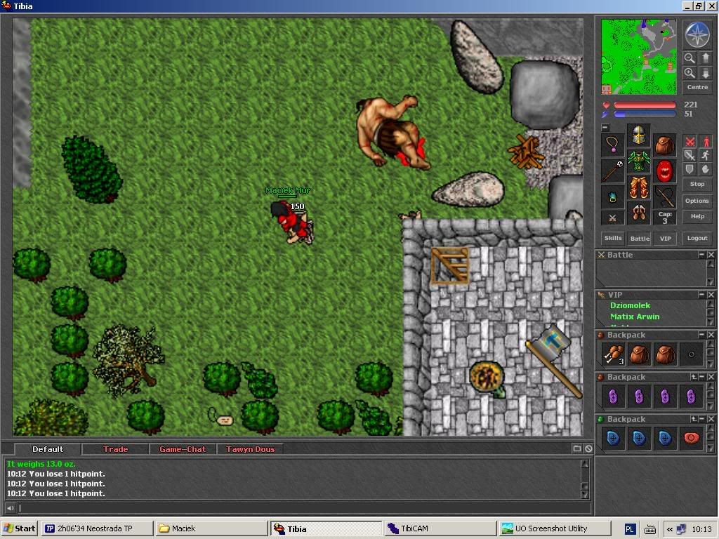Enable balanced fighting mode
Screen dimensions: 719x539
690,155
